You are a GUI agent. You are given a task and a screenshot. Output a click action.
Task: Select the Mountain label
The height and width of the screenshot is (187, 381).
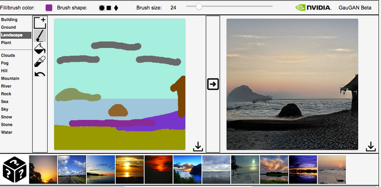point(10,78)
